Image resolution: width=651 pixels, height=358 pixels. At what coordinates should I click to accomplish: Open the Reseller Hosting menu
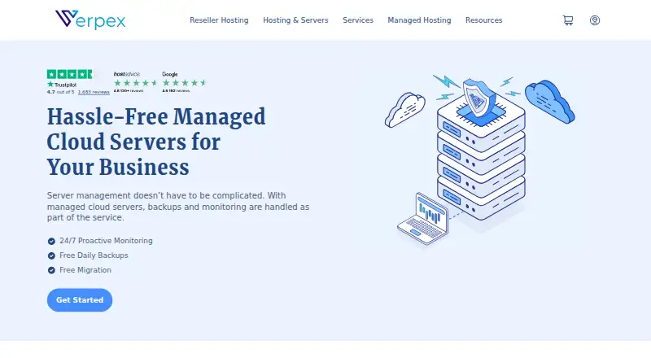[219, 20]
